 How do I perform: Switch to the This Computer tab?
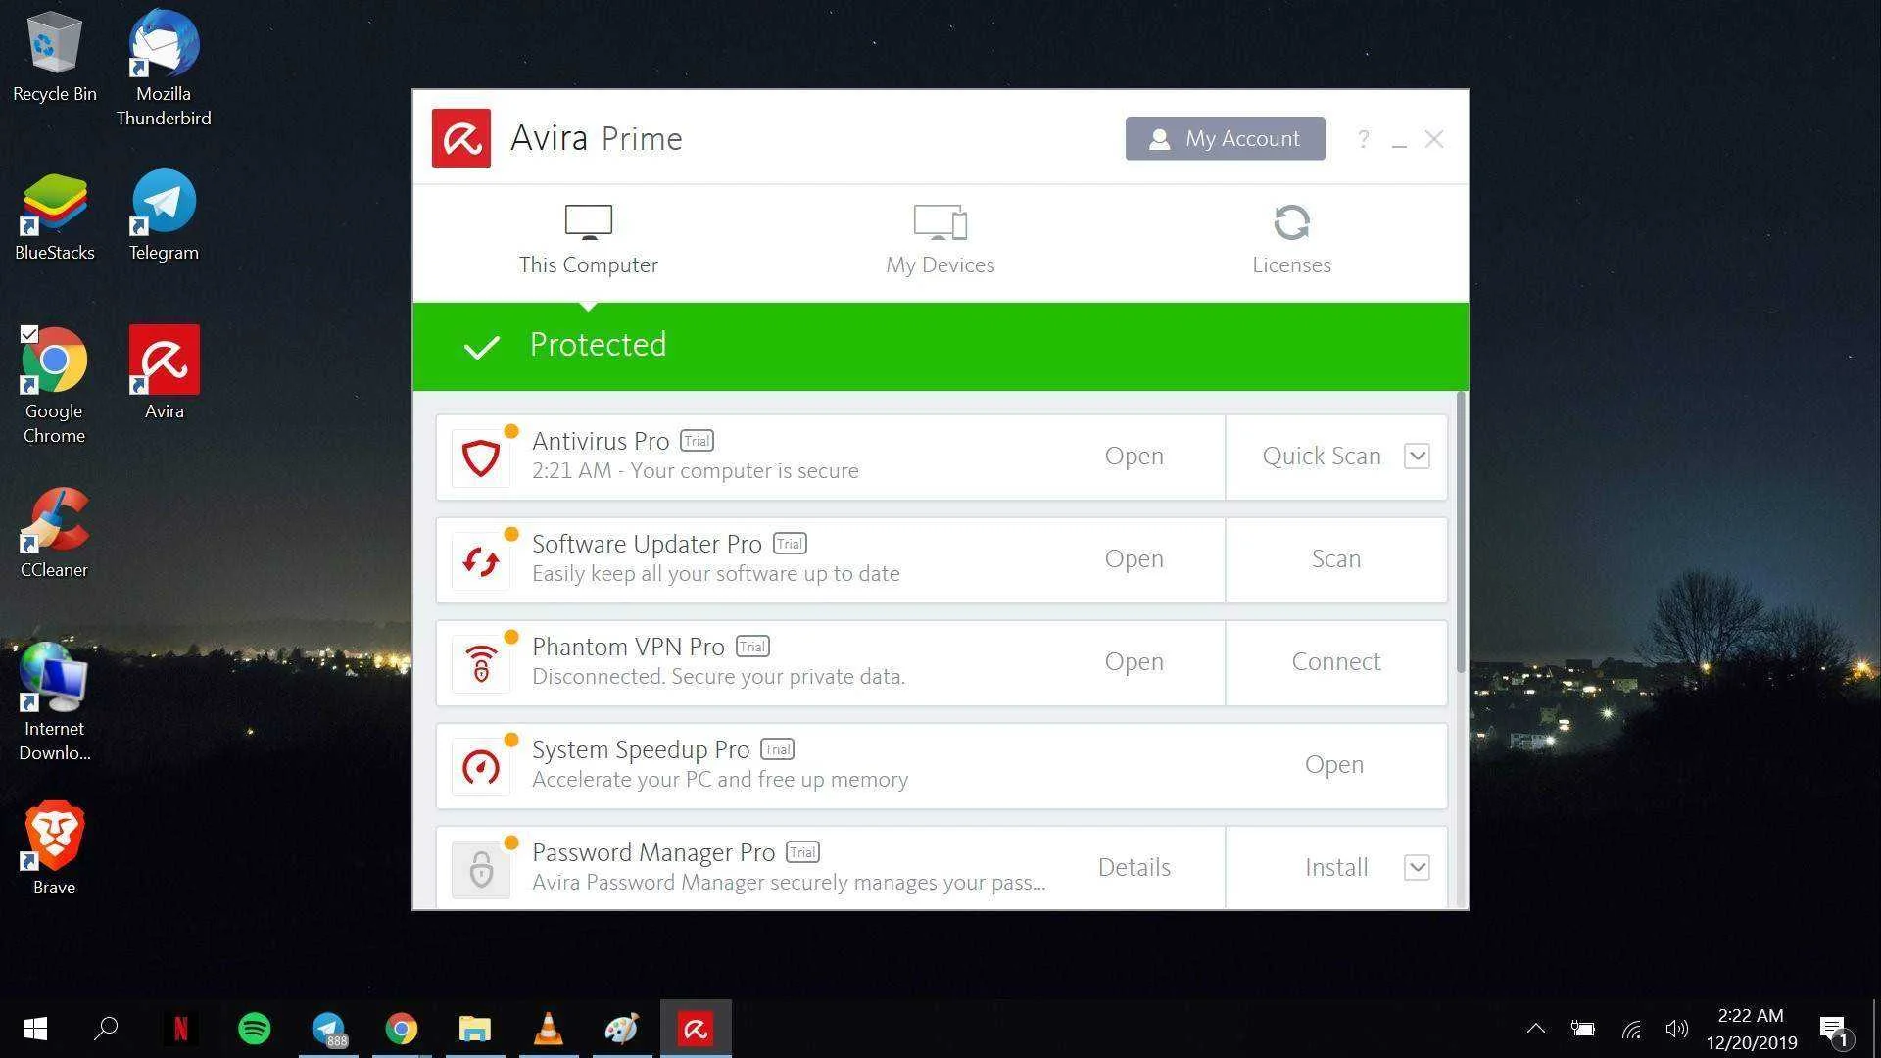589,241
